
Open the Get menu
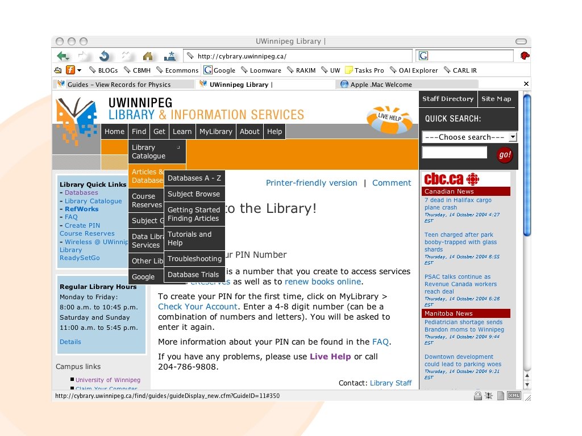point(159,132)
